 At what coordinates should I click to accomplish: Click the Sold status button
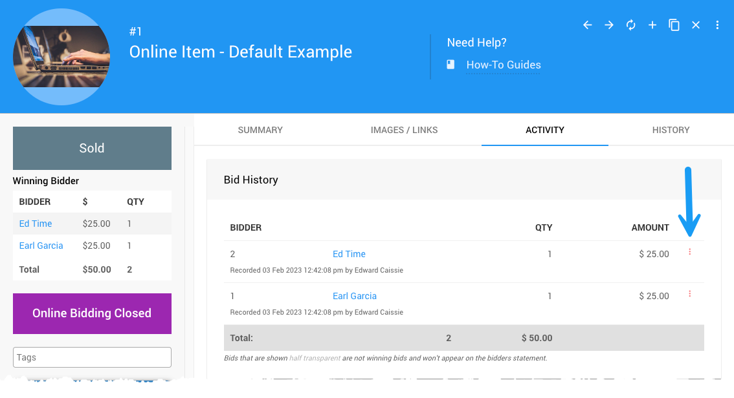[x=92, y=148]
